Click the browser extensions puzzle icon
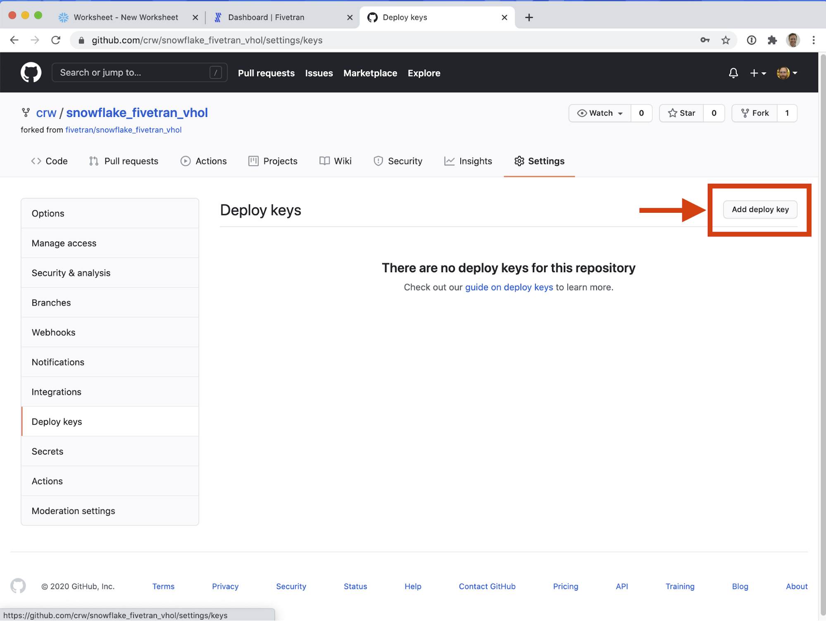 [x=772, y=40]
